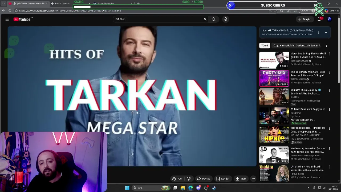
Task: Open the DokuzSekiz Müzik channel name
Action: pyautogui.click(x=299, y=61)
